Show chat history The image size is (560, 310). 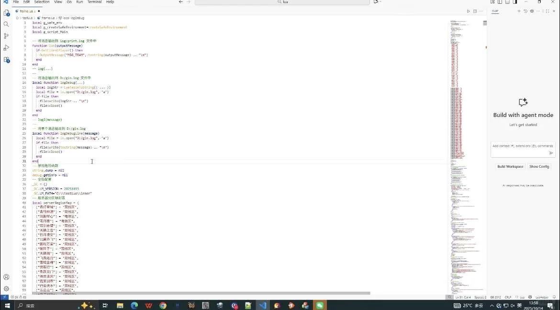[526, 11]
